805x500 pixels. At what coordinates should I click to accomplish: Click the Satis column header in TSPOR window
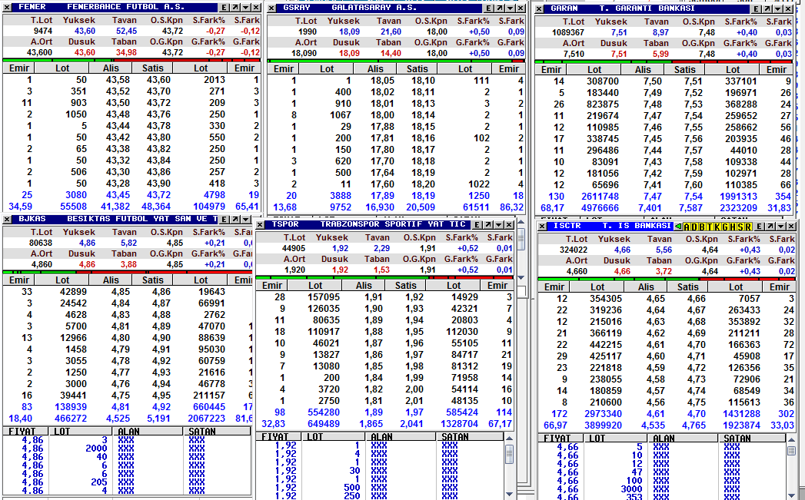click(405, 286)
